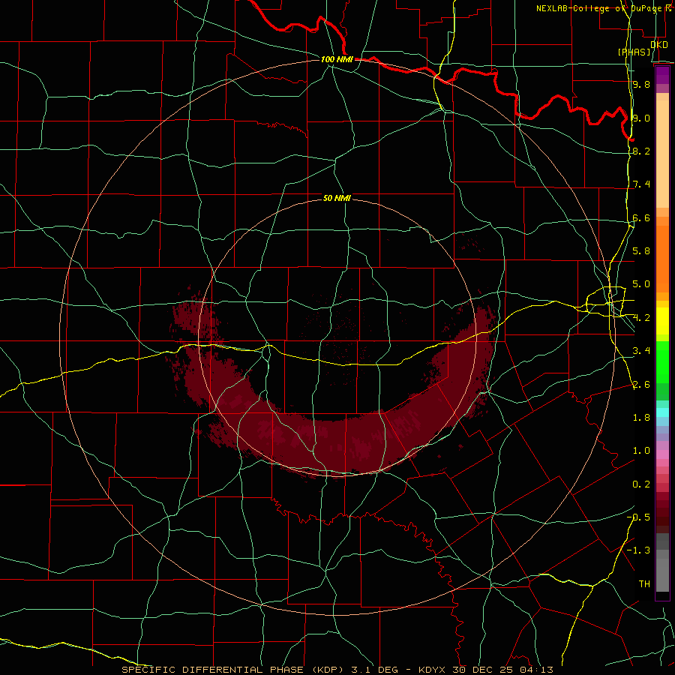This screenshot has width=675, height=675.
Task: Click the DKD label above the color scale
Action: pyautogui.click(x=659, y=45)
